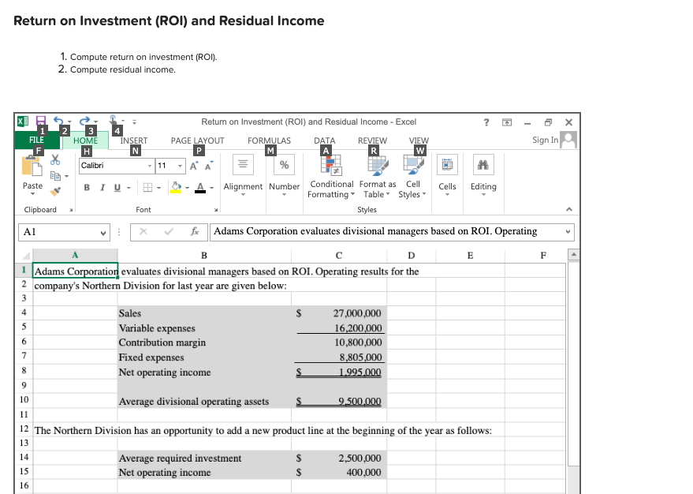The image size is (693, 494).
Task: Open Clipboard dialog launcher
Action: pos(71,210)
